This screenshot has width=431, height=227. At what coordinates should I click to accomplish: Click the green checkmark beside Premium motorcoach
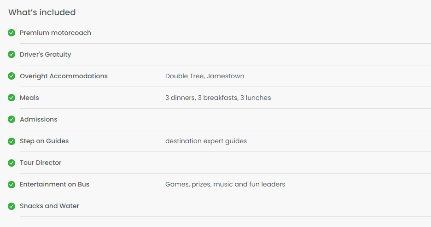click(12, 33)
